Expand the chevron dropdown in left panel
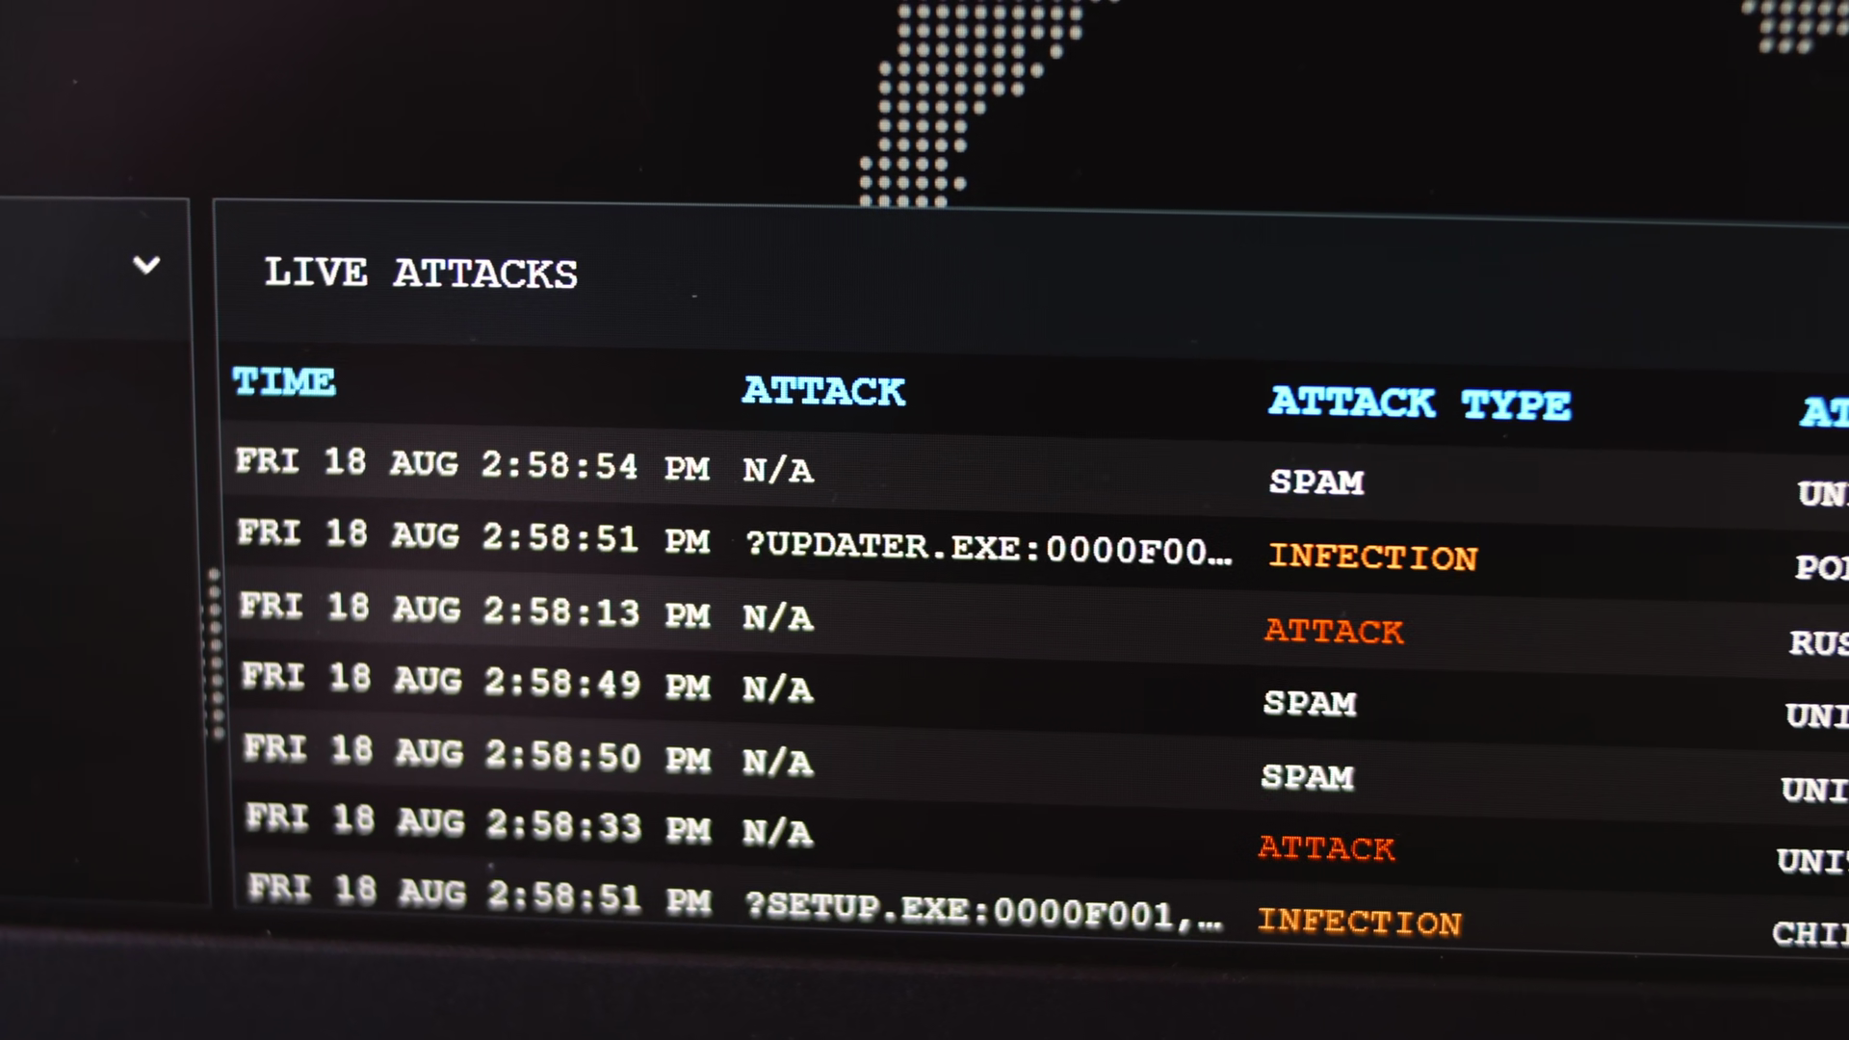Image resolution: width=1849 pixels, height=1040 pixels. tap(146, 265)
